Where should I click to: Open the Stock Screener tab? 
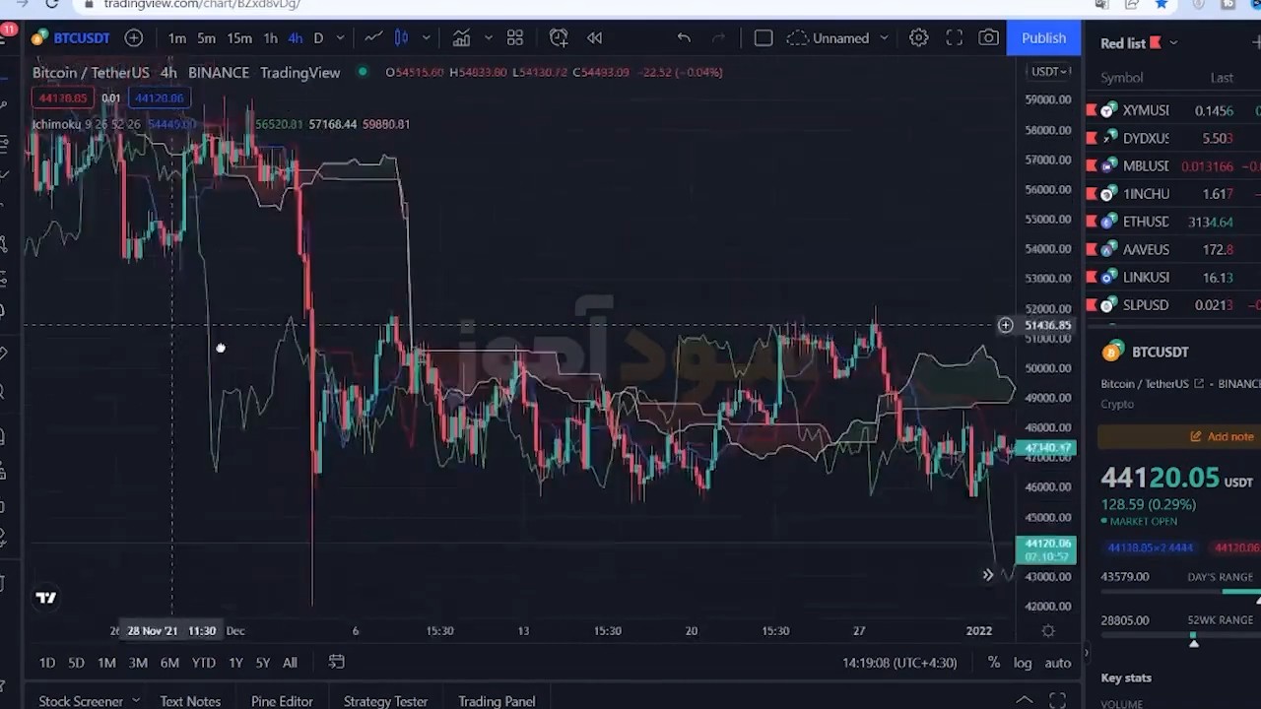click(81, 700)
